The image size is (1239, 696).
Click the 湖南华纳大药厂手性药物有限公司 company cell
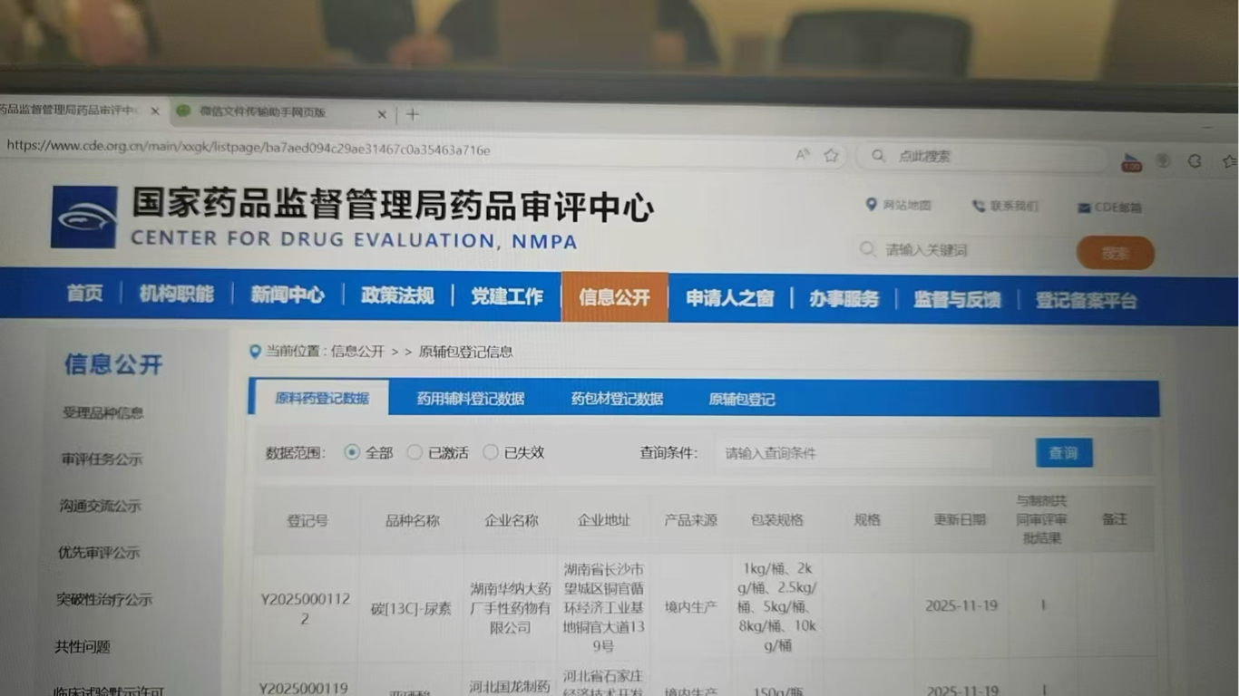pos(511,607)
